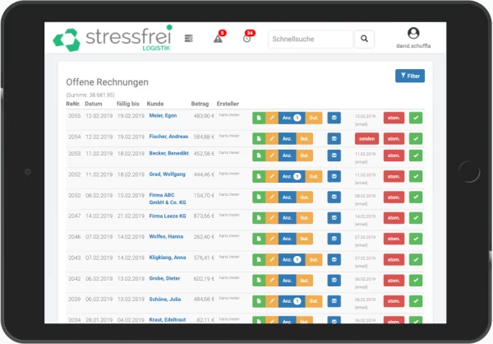Click the fällig bis column header

click(x=128, y=104)
